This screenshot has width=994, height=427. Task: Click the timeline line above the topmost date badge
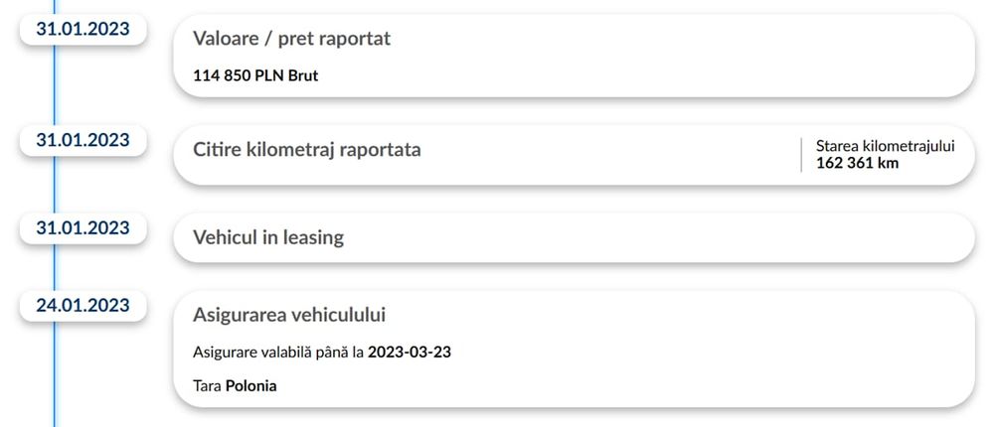pyautogui.click(x=55, y=6)
